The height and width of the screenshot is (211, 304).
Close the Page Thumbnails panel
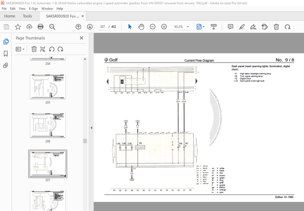coord(81,38)
